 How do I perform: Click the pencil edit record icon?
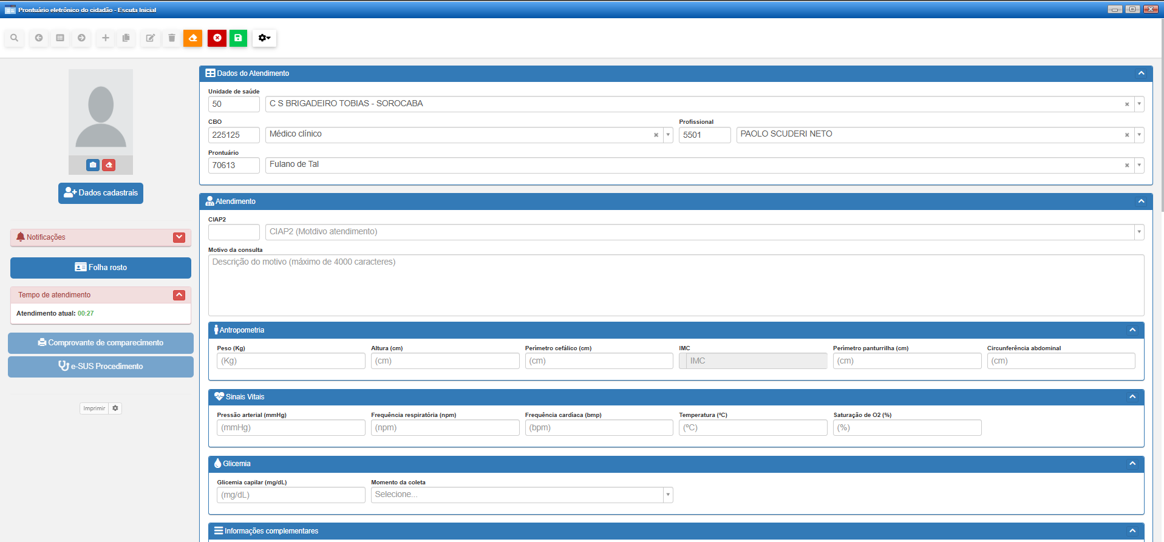click(x=150, y=38)
